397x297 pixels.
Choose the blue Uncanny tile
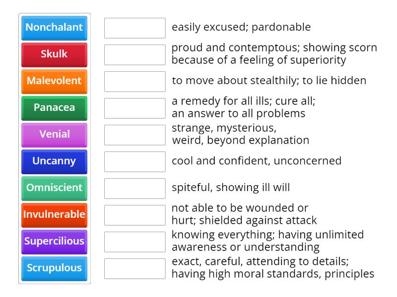point(55,161)
